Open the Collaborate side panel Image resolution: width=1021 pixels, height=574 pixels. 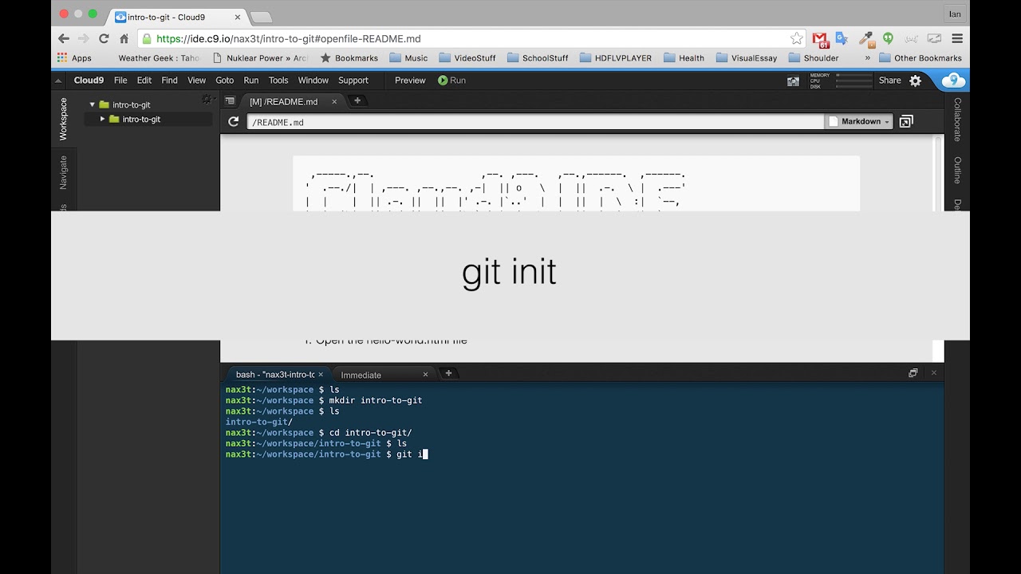[957, 120]
